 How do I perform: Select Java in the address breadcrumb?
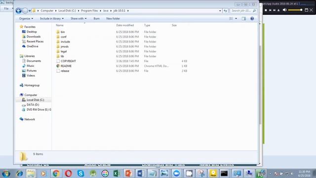pyautogui.click(x=106, y=11)
